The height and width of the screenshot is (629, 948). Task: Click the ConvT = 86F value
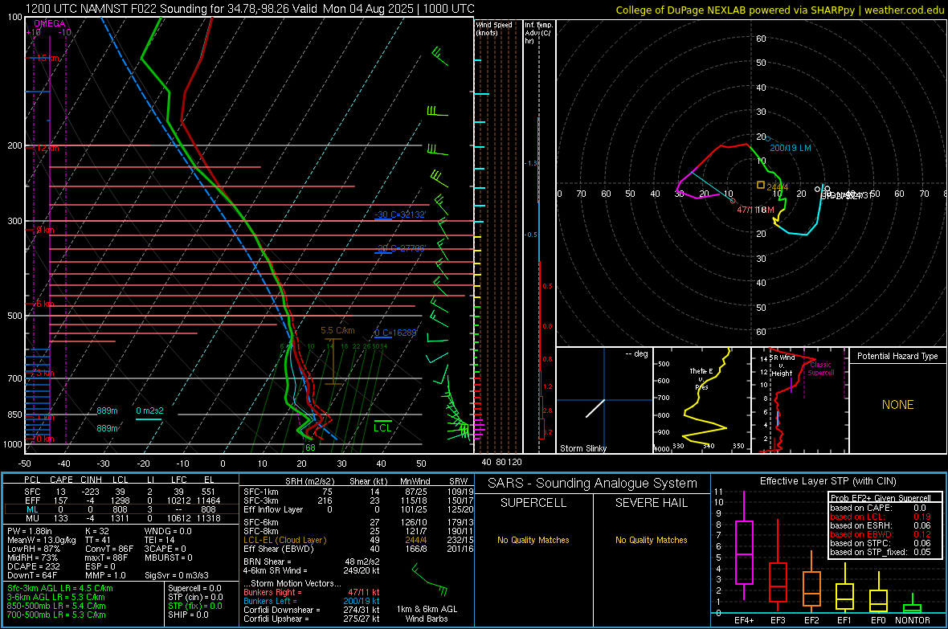109,549
